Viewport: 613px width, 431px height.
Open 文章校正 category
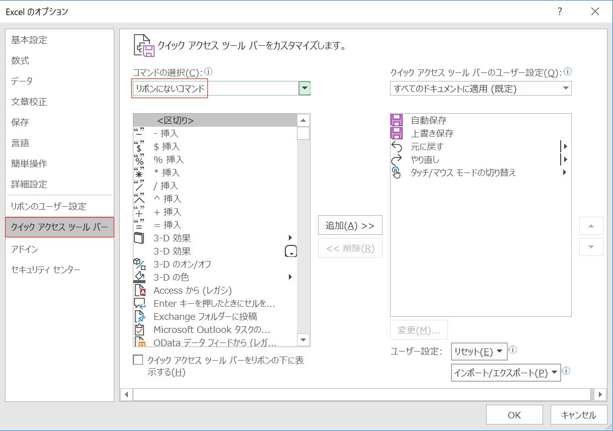pos(59,102)
